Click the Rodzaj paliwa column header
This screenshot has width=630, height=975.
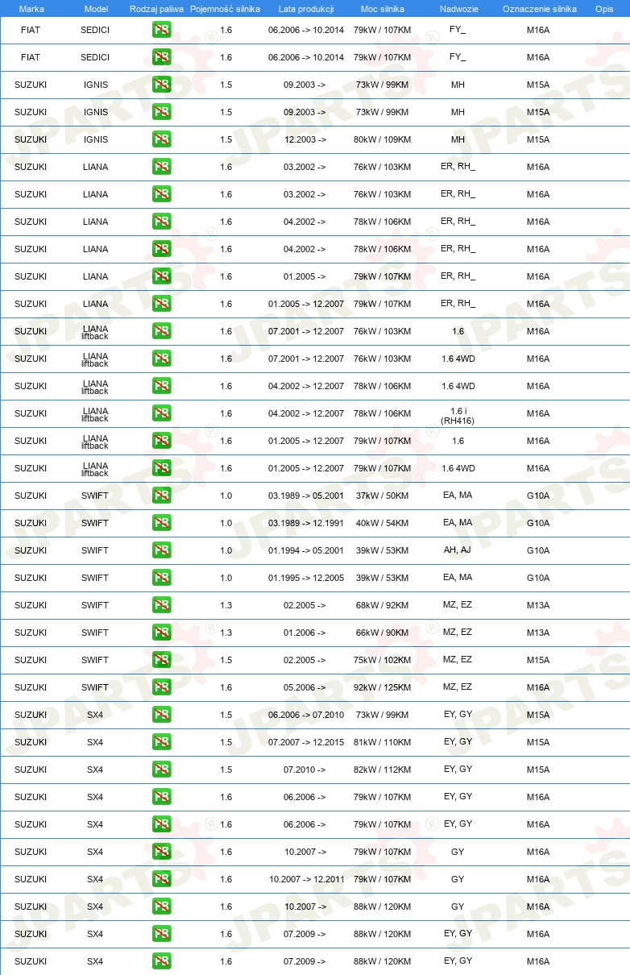coord(156,8)
